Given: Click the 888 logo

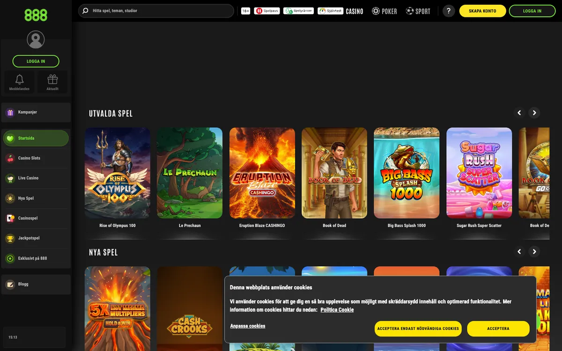Looking at the screenshot, I should click(x=36, y=15).
